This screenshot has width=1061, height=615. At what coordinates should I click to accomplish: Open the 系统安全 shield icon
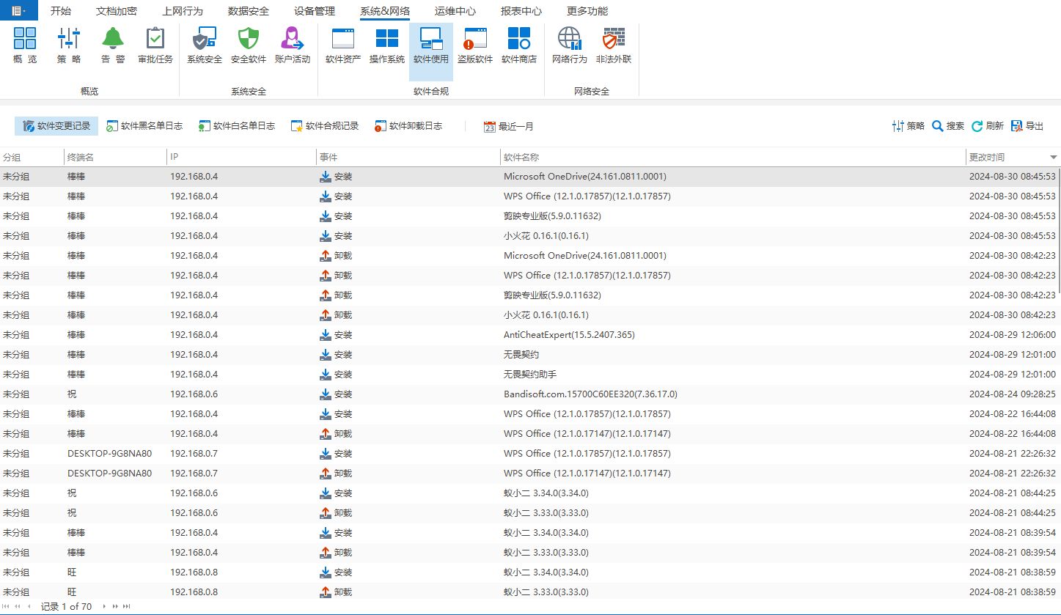pyautogui.click(x=205, y=45)
